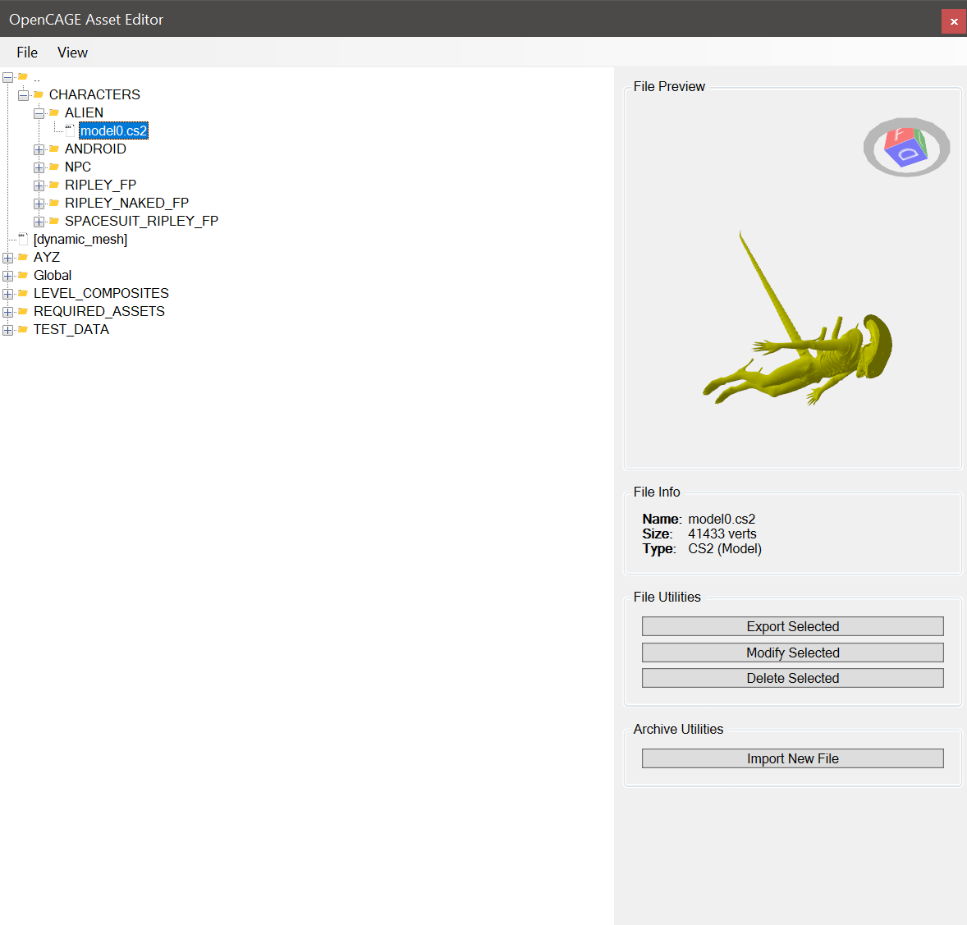Expand the ANDROID folder

[x=39, y=149]
